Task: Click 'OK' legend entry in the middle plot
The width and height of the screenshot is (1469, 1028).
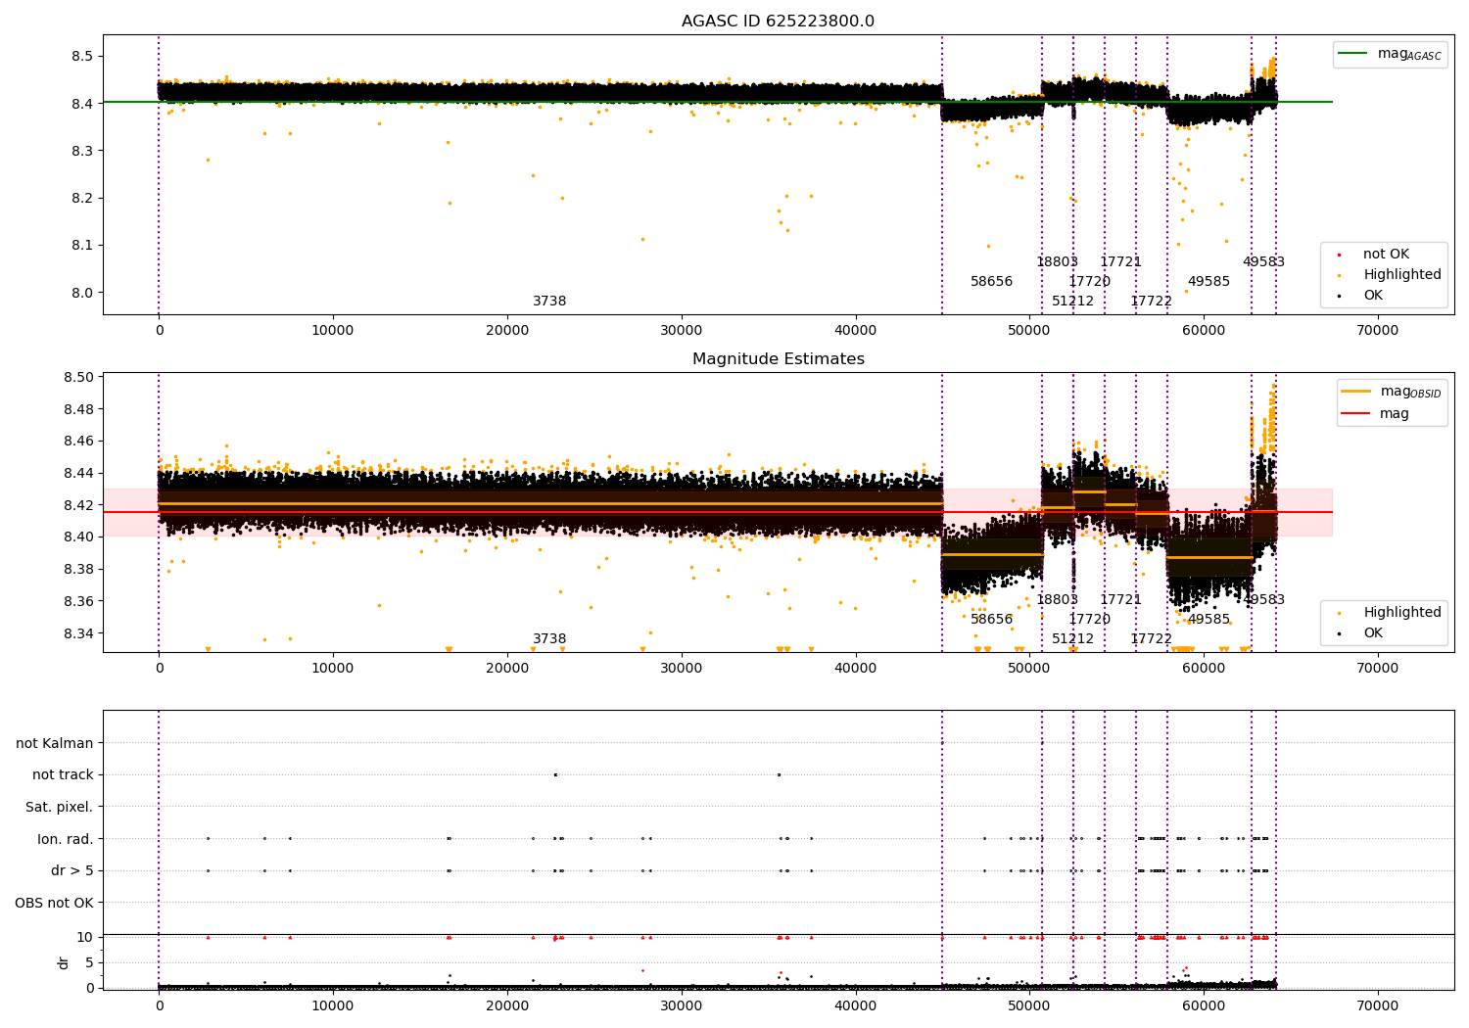Action: (x=1373, y=633)
